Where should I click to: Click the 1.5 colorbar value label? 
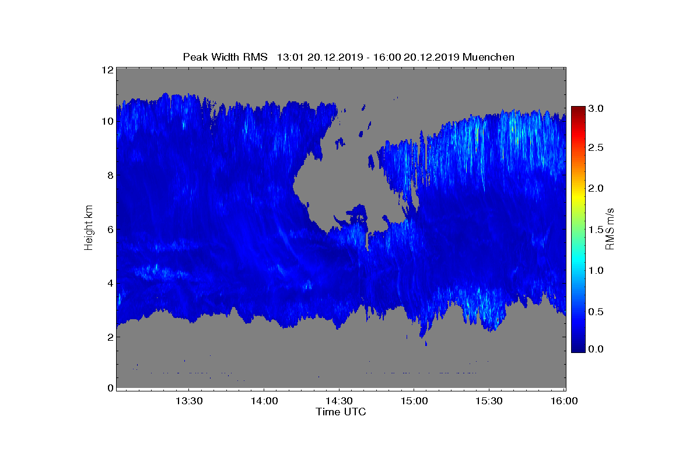click(595, 230)
